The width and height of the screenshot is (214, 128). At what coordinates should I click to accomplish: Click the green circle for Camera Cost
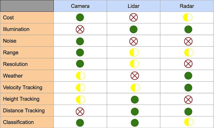tap(80, 17)
